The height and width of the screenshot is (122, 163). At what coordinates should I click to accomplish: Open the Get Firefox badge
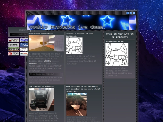click(24, 54)
